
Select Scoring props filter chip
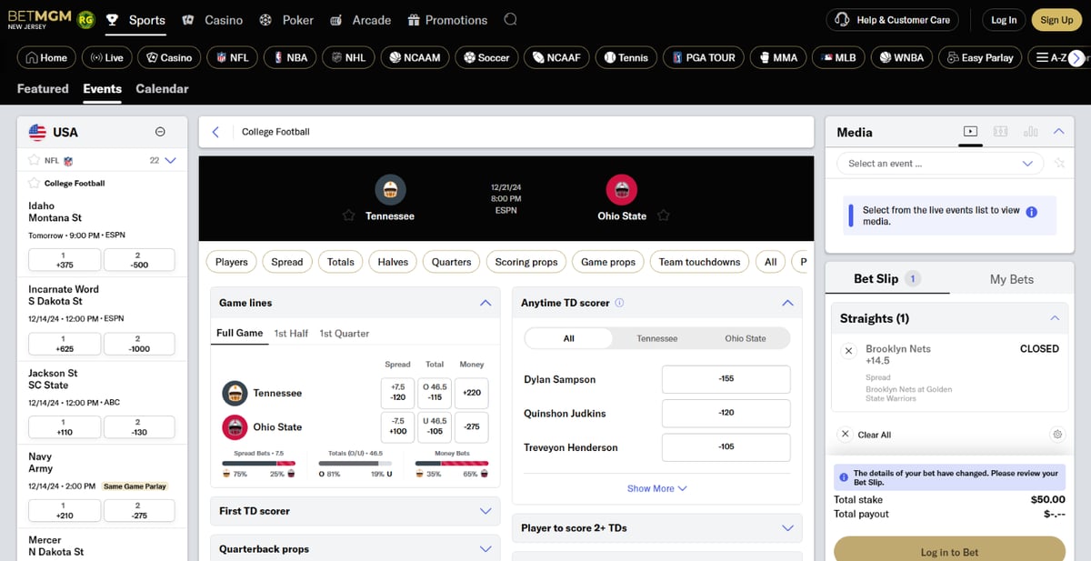526,262
